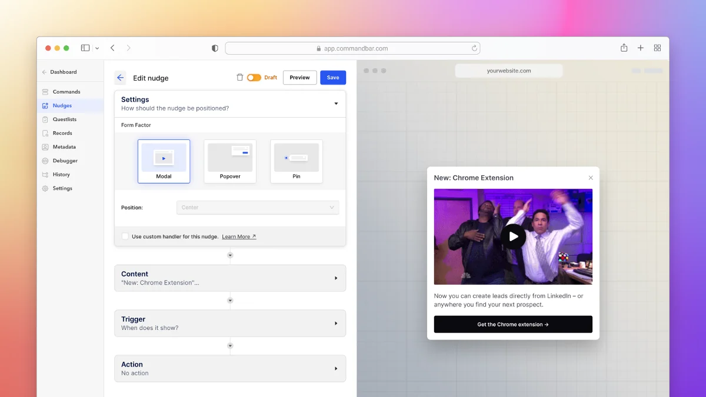
Task: Click the Records sidebar icon
Action: click(x=45, y=133)
